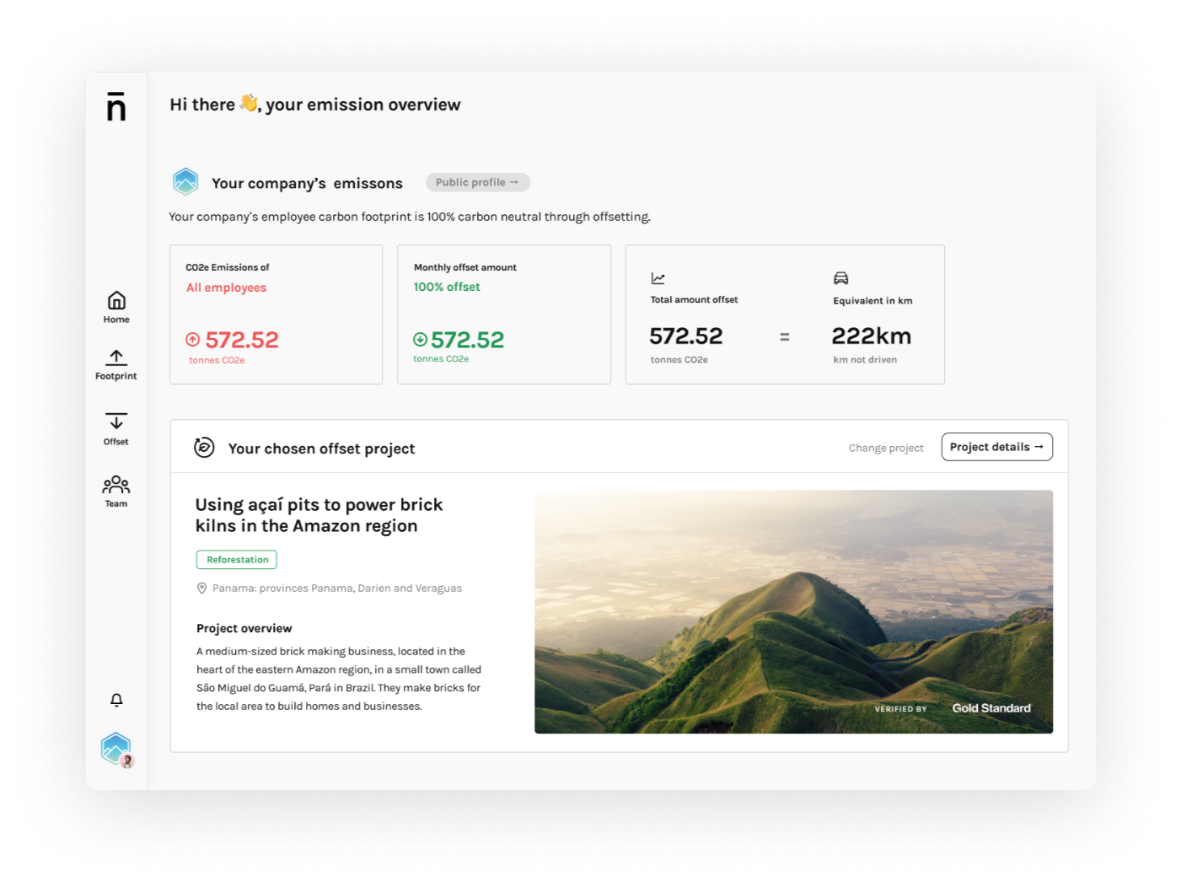Click the leaf icon beside chosen offset project

coord(204,448)
